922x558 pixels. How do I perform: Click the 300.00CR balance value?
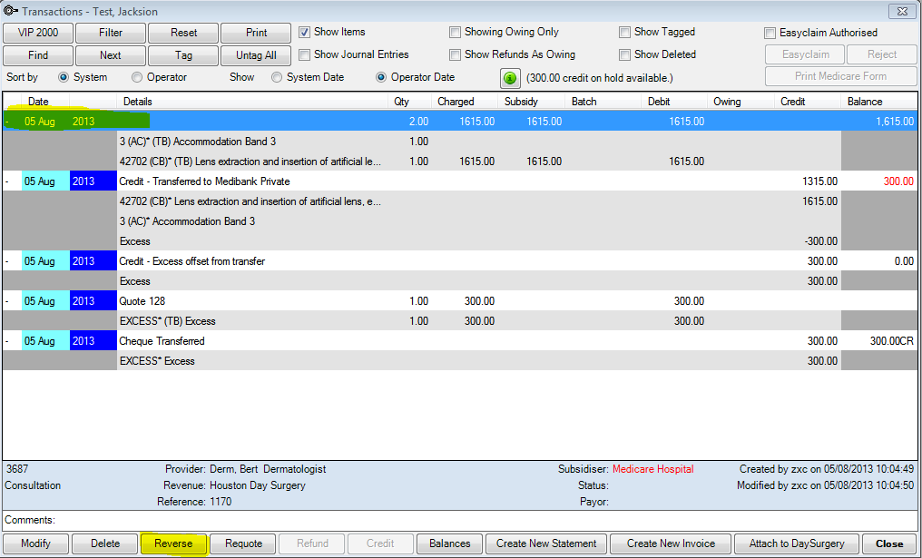click(x=892, y=341)
